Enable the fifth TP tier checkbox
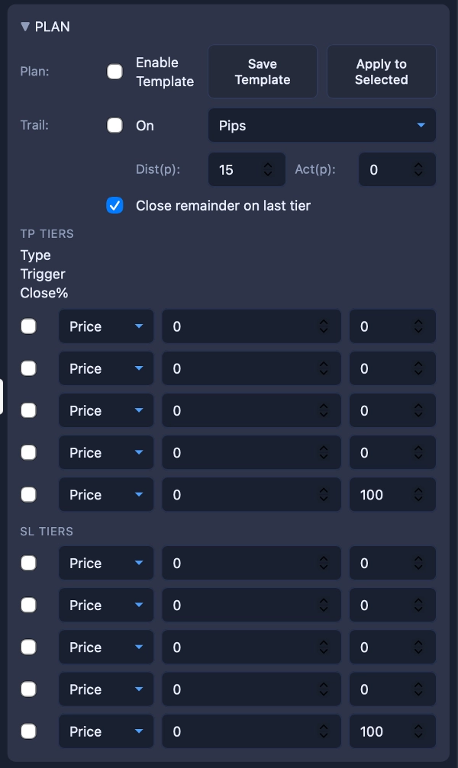The width and height of the screenshot is (458, 768). coord(28,495)
